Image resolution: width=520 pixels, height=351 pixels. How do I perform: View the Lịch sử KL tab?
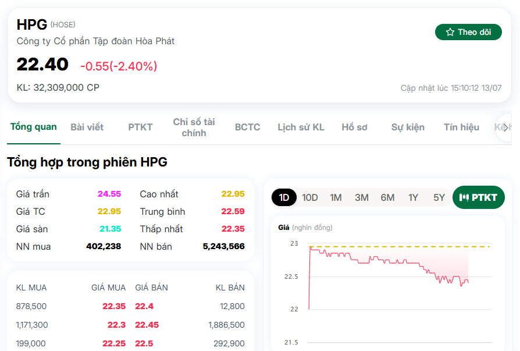click(301, 127)
